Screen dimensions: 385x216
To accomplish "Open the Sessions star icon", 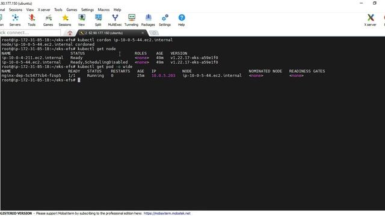I will (65, 20).
